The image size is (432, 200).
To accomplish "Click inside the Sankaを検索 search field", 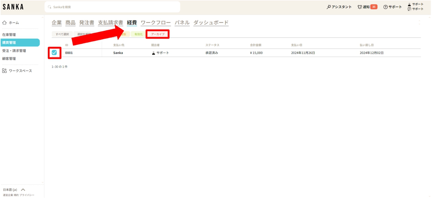I will pyautogui.click(x=112, y=7).
